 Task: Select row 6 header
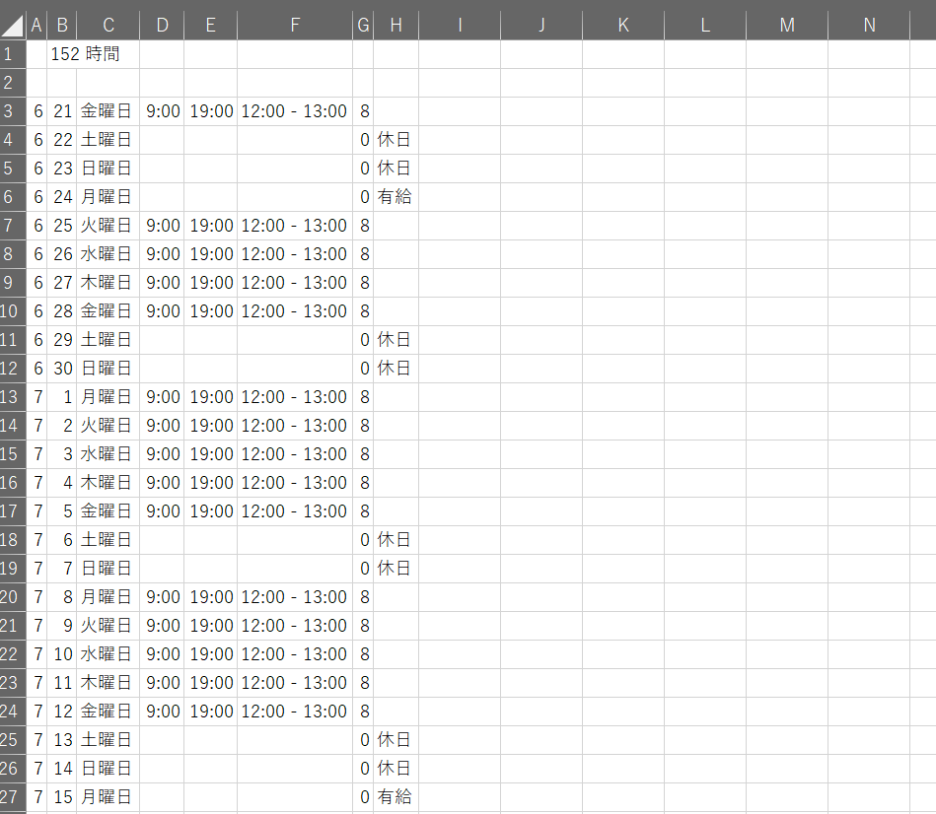pos(13,197)
